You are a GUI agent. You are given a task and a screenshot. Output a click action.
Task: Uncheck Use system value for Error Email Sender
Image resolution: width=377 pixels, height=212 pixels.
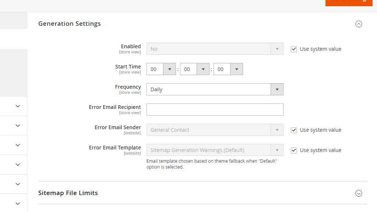pos(293,130)
